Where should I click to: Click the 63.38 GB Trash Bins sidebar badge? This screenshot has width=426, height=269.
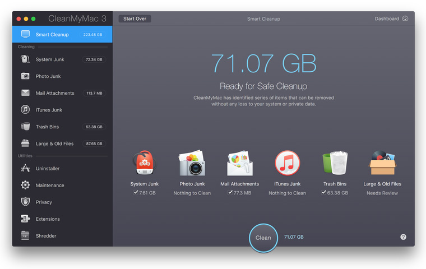(94, 127)
